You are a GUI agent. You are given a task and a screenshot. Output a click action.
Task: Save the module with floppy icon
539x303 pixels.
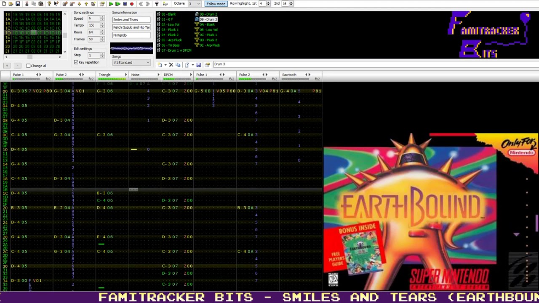[18, 4]
